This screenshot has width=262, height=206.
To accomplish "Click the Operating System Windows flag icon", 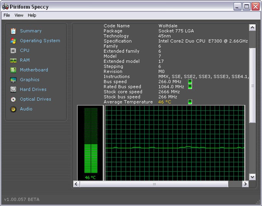I will click(13, 41).
